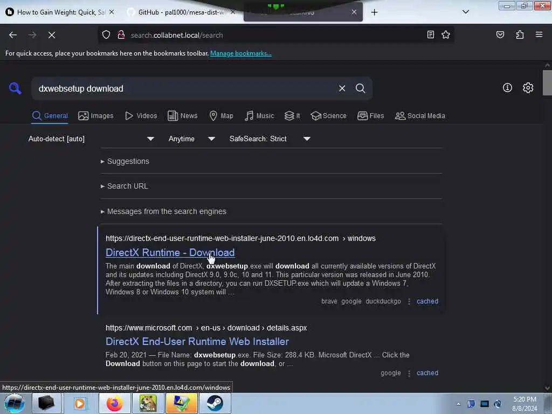Image resolution: width=552 pixels, height=414 pixels.
Task: Switch to the Images search category
Action: (96, 116)
